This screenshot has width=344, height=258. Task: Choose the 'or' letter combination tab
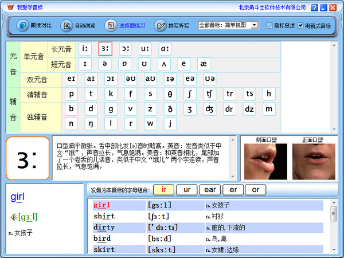[x=256, y=190]
